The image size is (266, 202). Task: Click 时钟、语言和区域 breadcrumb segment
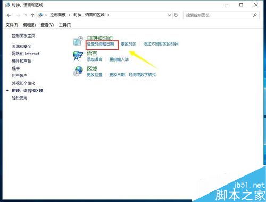[89, 15]
